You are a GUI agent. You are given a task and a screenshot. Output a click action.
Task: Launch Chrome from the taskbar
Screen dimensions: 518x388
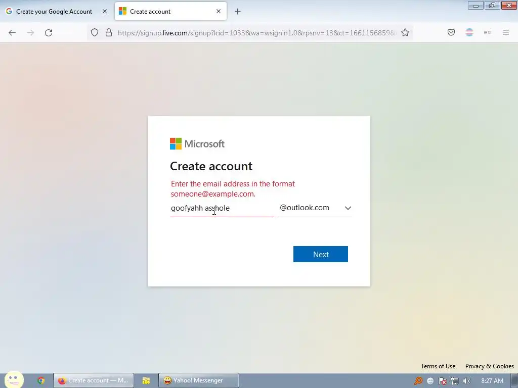tap(41, 380)
